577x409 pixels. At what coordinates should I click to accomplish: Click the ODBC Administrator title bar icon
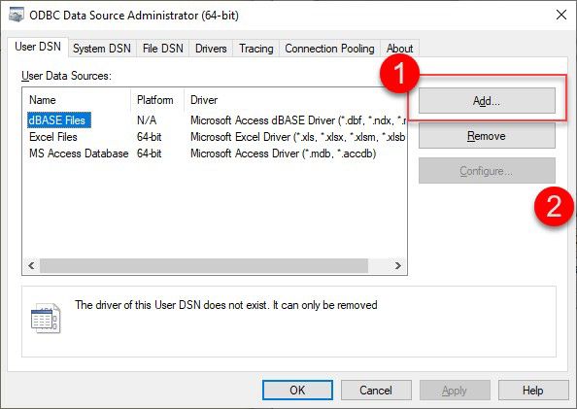pyautogui.click(x=17, y=16)
